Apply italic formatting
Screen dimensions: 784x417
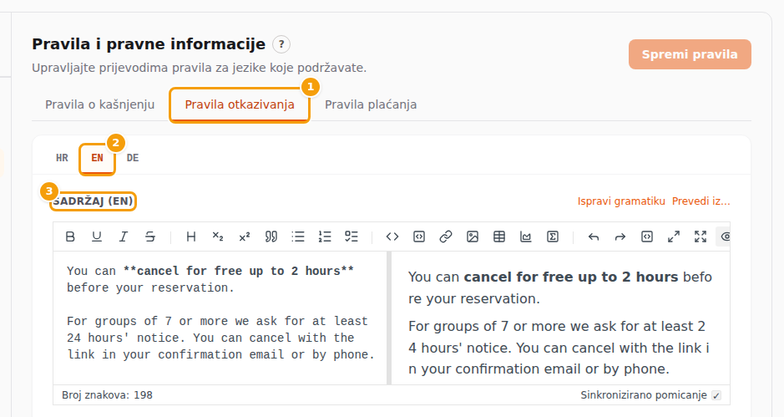[x=124, y=236]
